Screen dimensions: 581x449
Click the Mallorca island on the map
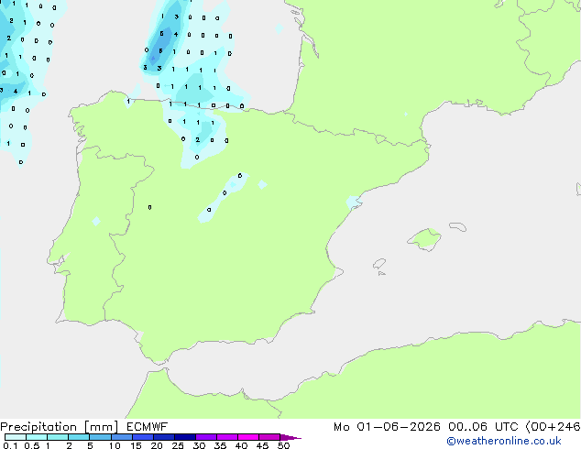(424, 239)
